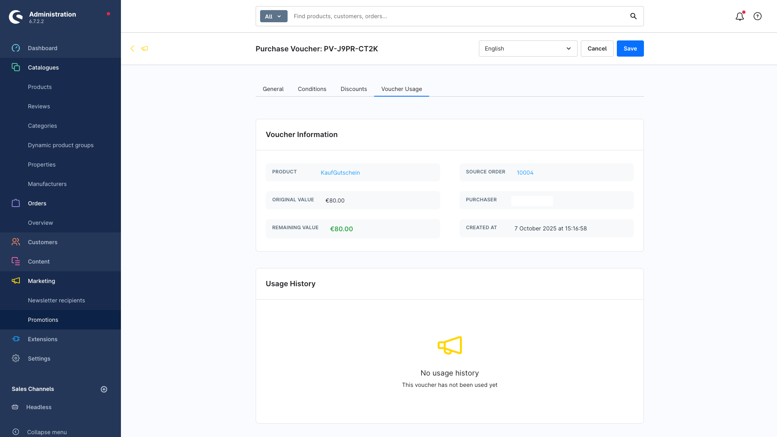Open the Discounts tab
The height and width of the screenshot is (437, 777).
click(354, 89)
